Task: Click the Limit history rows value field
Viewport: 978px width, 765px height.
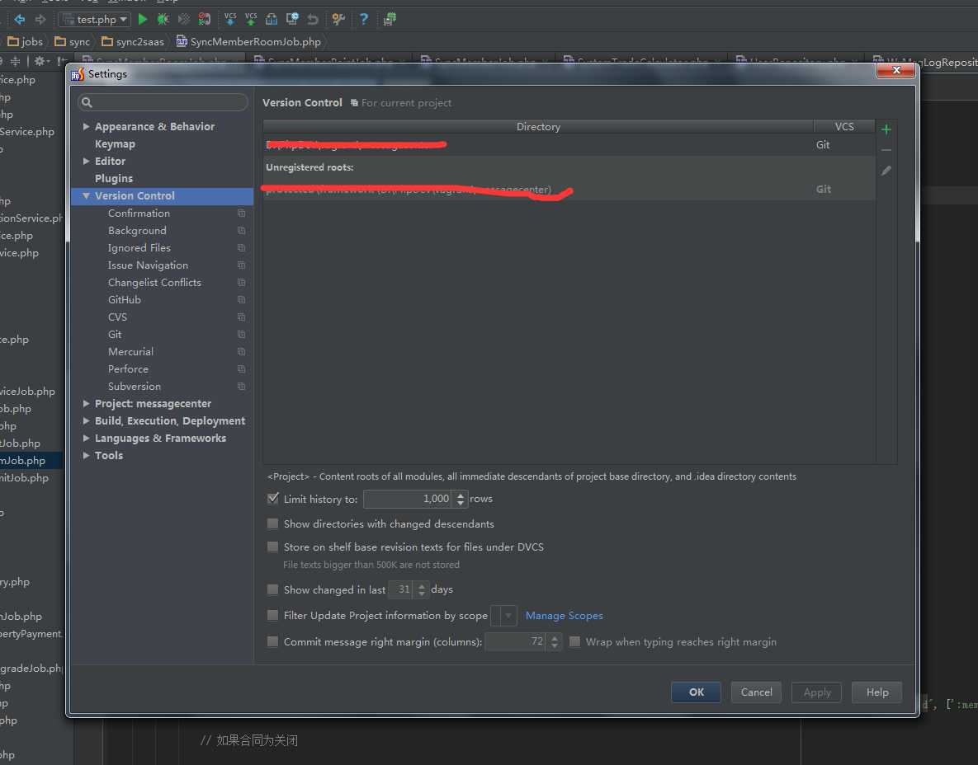Action: [x=409, y=499]
